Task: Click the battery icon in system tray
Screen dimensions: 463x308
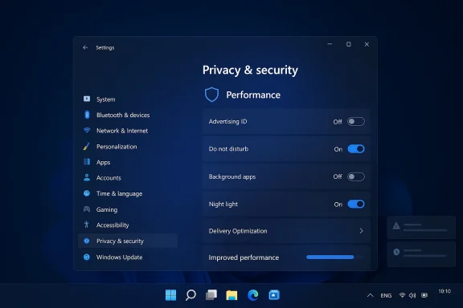Action: pos(424,295)
